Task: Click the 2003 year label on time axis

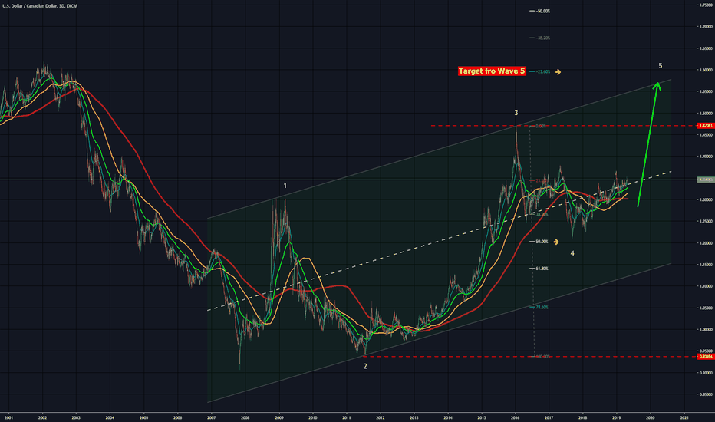Action: point(76,417)
